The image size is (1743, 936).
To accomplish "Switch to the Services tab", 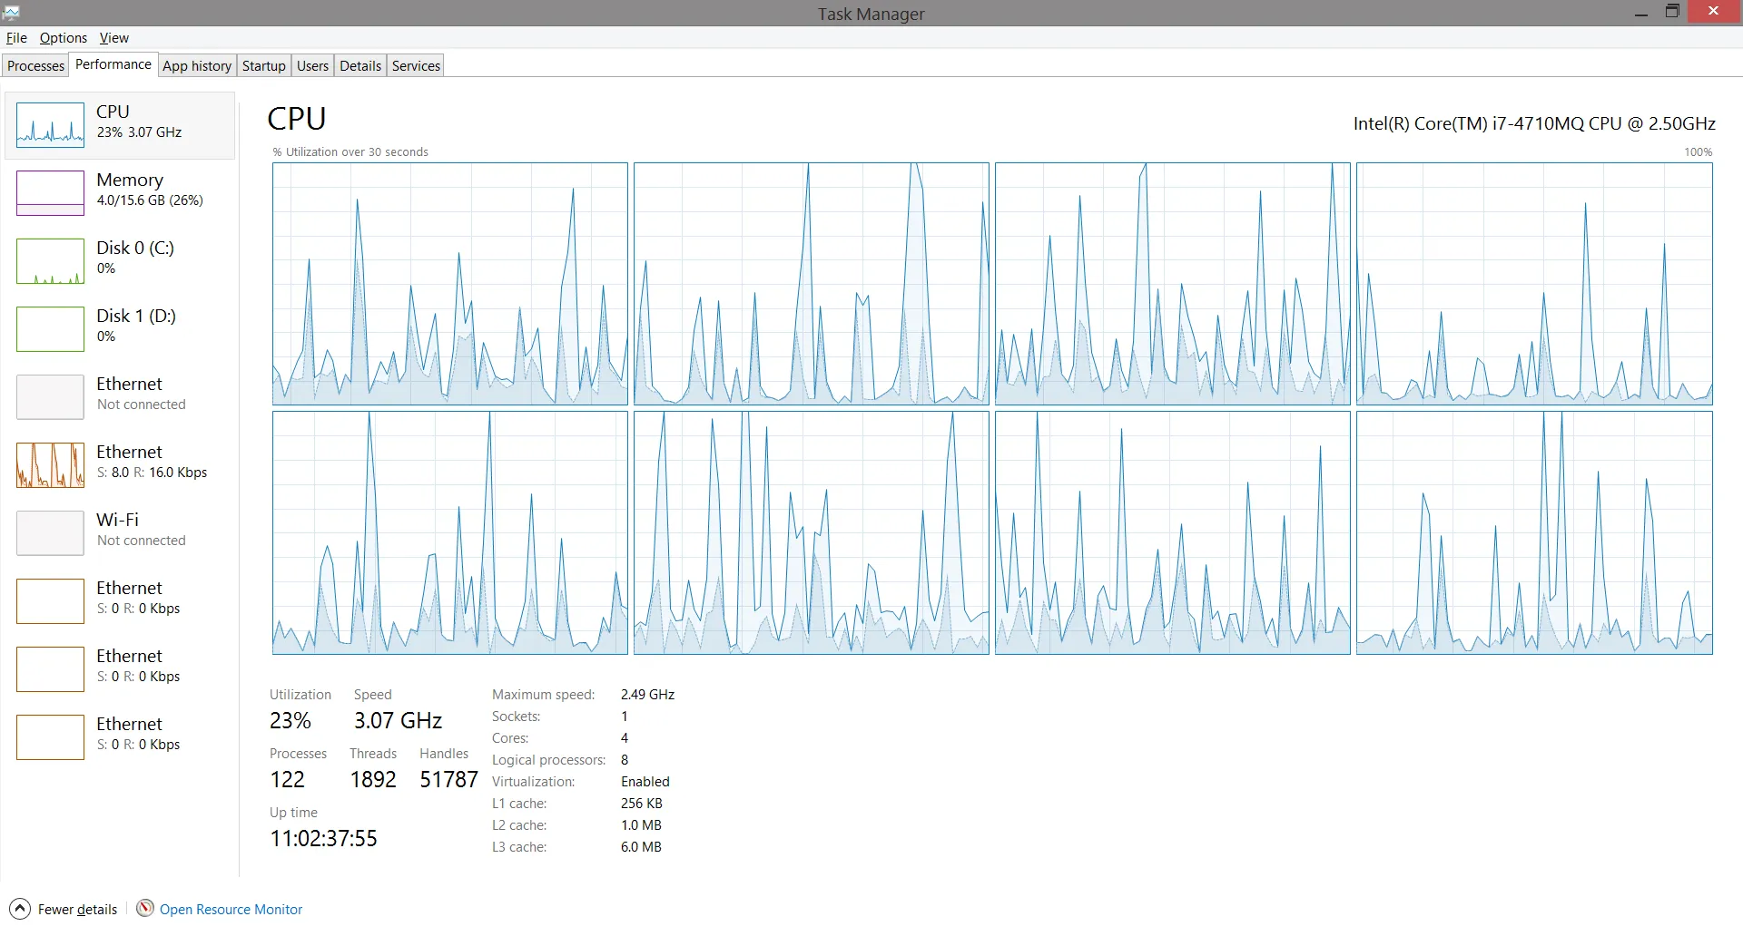I will point(416,65).
